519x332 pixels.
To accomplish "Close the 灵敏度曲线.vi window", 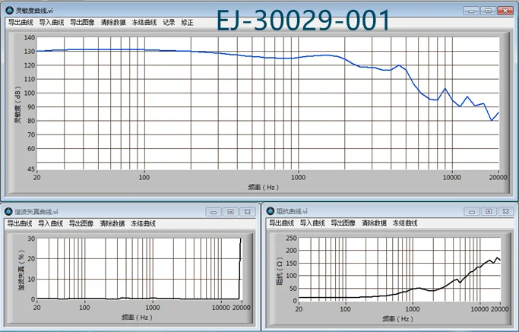I will pos(505,11).
